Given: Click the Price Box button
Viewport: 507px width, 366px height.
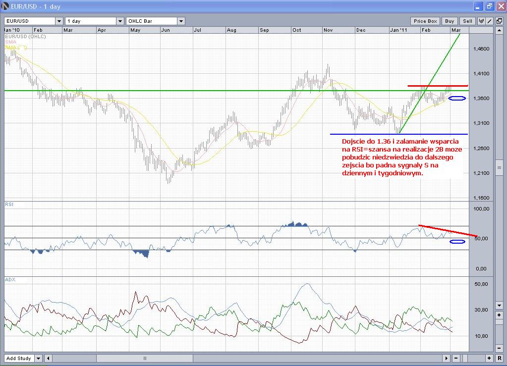Looking at the screenshot, I should 425,21.
